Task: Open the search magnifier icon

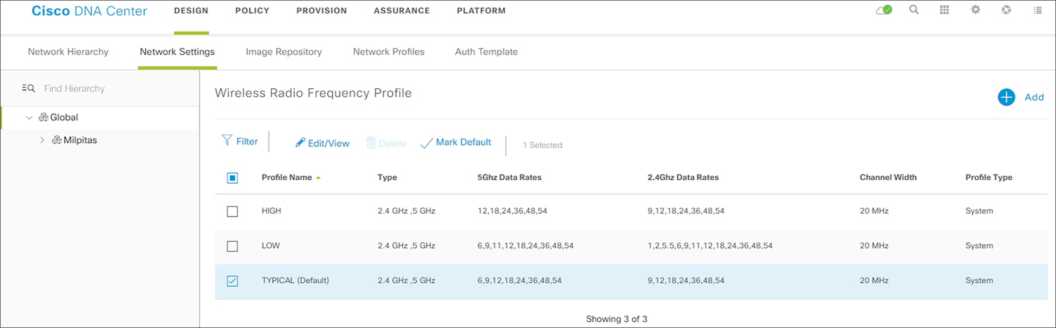Action: click(x=914, y=10)
